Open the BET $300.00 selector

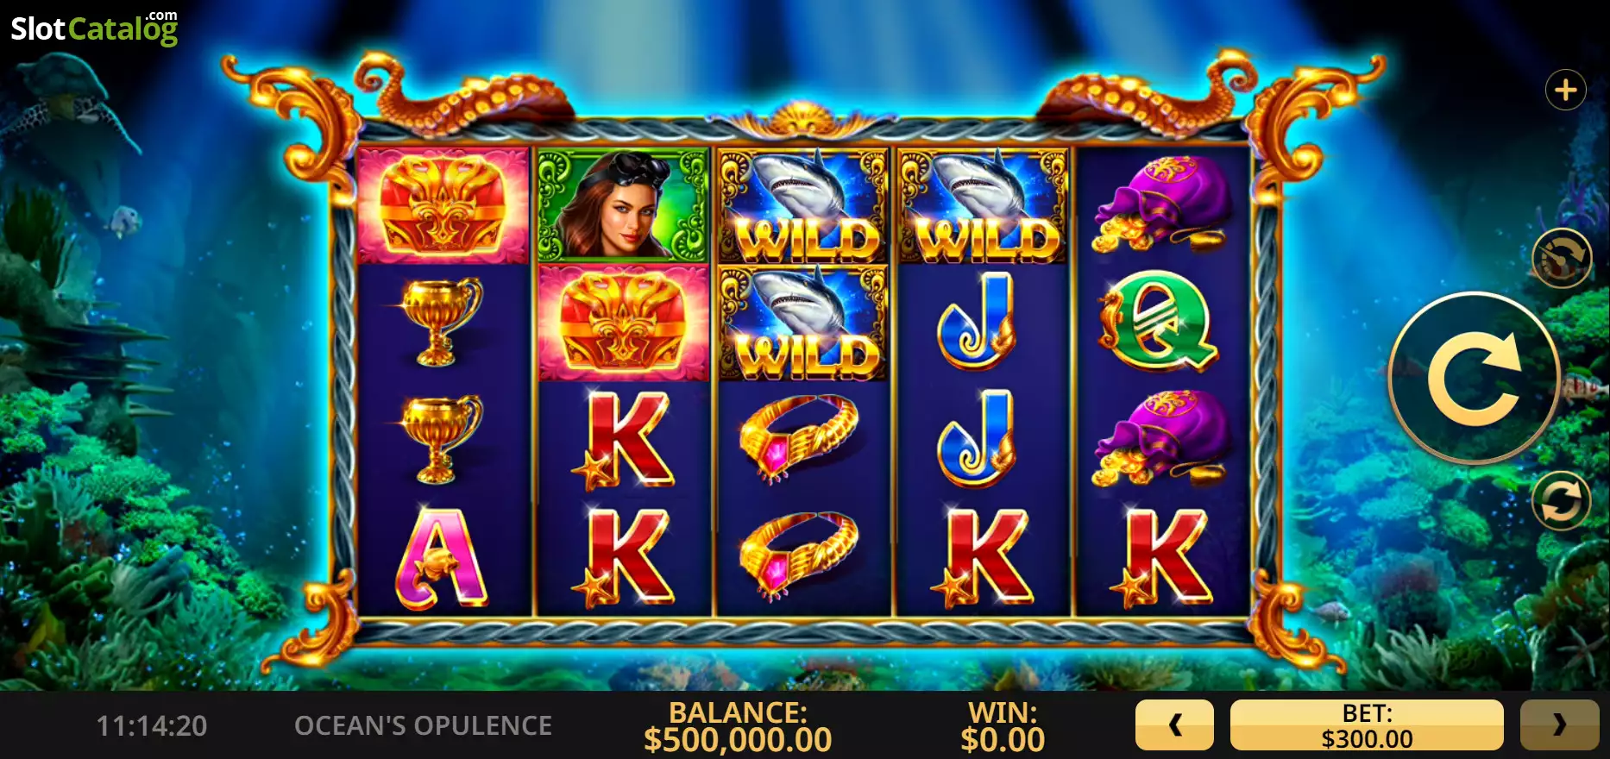[1367, 724]
